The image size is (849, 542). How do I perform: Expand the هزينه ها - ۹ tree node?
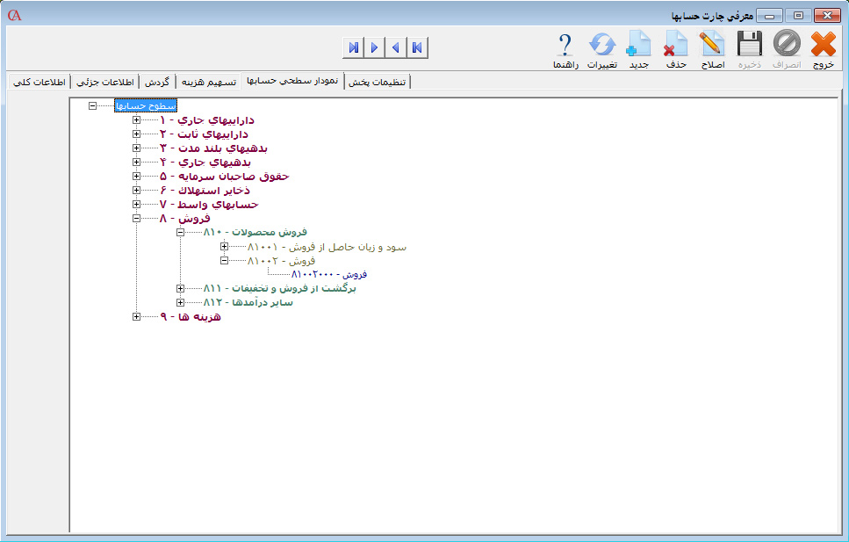click(x=136, y=317)
